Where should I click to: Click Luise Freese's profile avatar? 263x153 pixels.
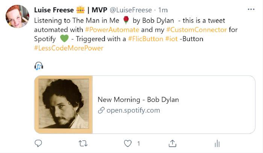(16, 17)
